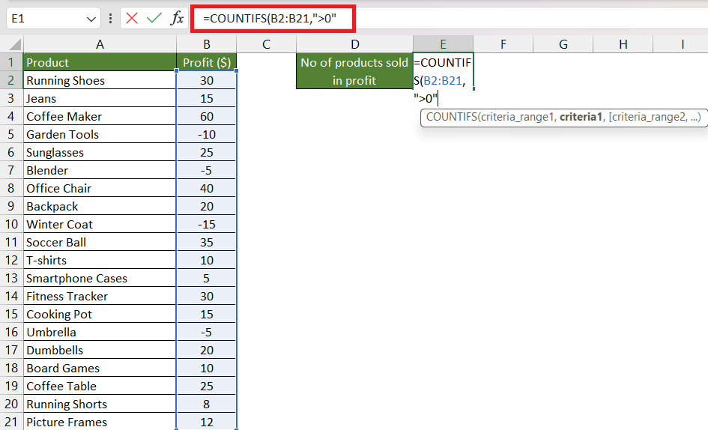The width and height of the screenshot is (708, 430).
Task: Click the Running Shoes cell
Action: coord(100,80)
